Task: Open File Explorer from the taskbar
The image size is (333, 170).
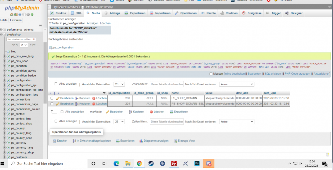Action: click(x=128, y=164)
